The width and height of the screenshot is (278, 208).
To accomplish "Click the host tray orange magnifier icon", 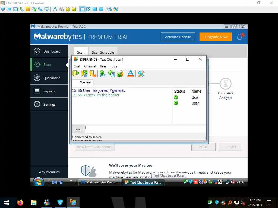I will (230, 202).
